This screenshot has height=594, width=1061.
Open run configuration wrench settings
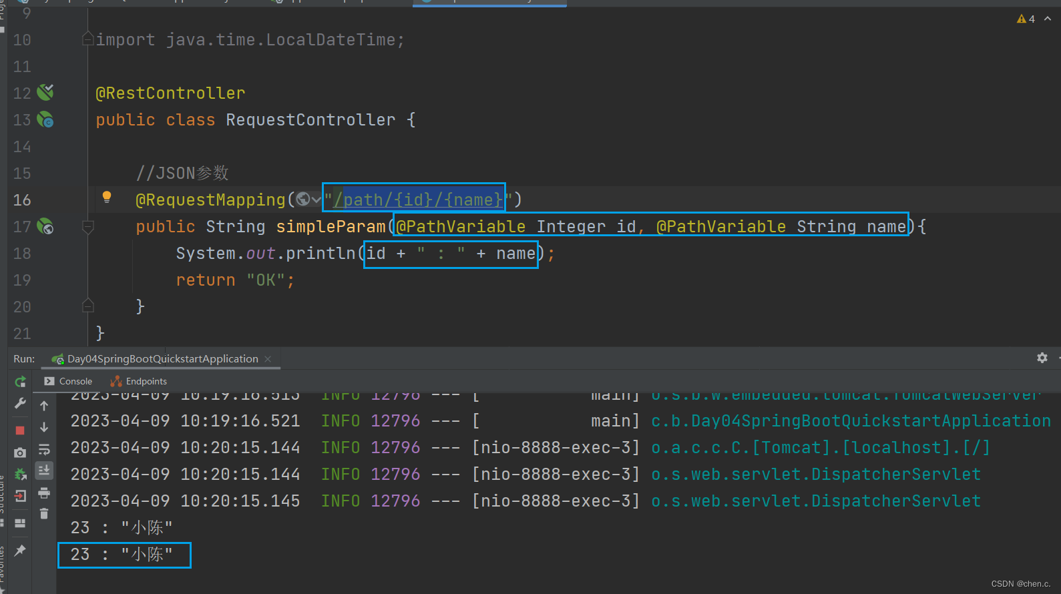(x=20, y=404)
